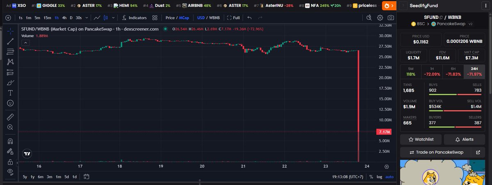Image resolution: width=492 pixels, height=185 pixels.
Task: Show 24H price change stats
Action: coord(474,71)
